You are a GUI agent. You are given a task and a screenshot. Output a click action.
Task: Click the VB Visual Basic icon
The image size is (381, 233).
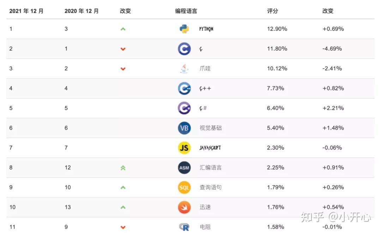(184, 128)
